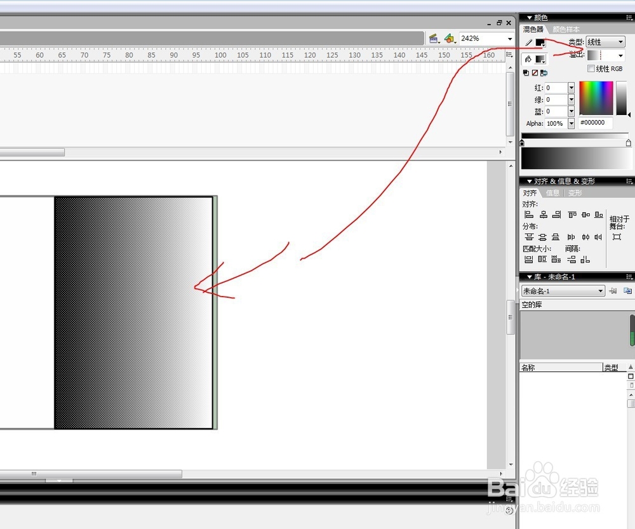The image size is (635, 529).
Task: Click the gradient-filled rectangle on stage
Action: [133, 312]
